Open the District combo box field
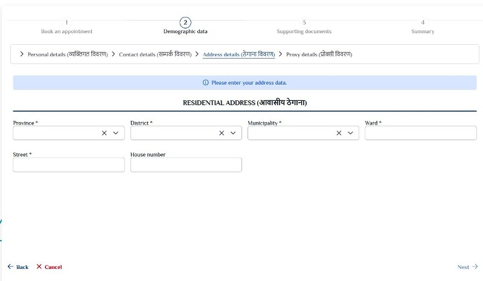The image size is (483, 281). (186, 133)
